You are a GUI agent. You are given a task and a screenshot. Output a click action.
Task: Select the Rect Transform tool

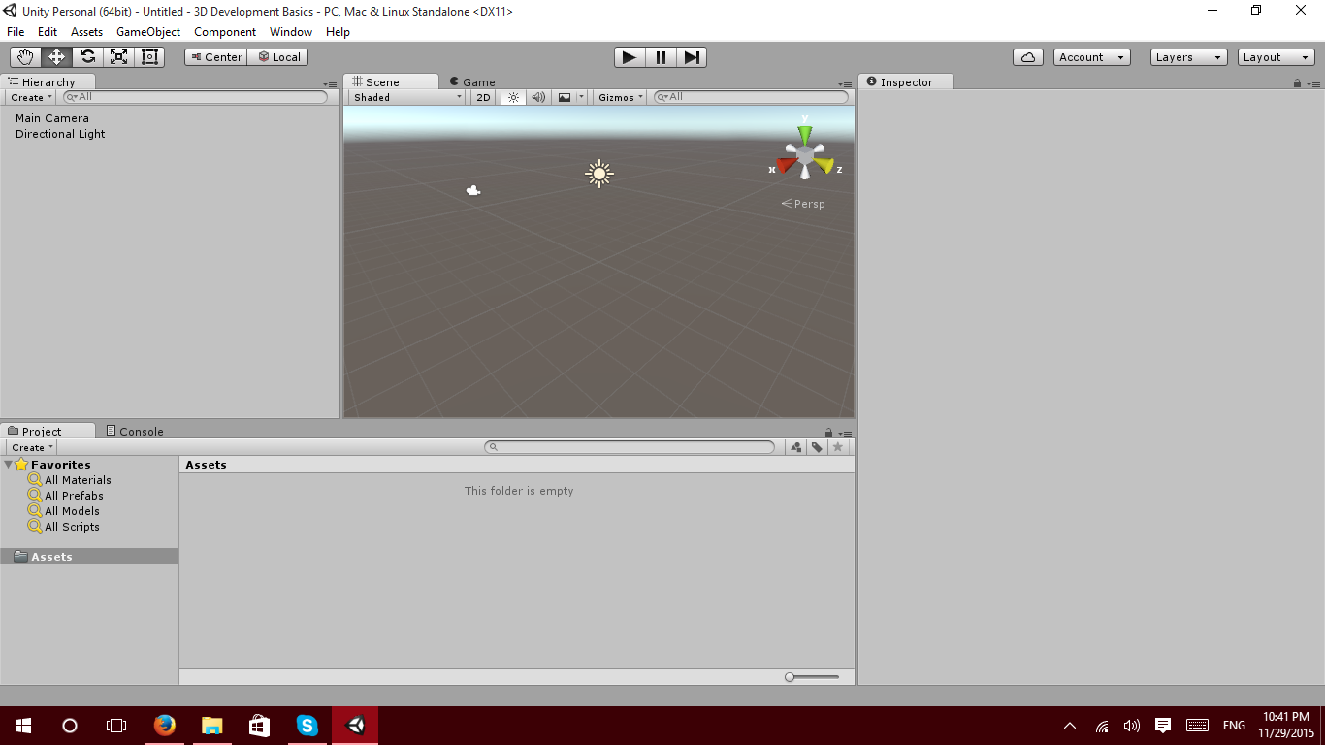[x=149, y=57]
